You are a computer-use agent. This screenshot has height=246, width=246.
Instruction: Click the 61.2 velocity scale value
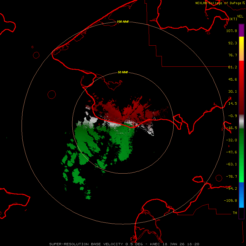point(233,67)
